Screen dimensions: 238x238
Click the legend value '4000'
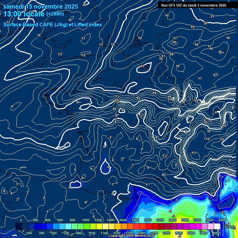(x=216, y=233)
